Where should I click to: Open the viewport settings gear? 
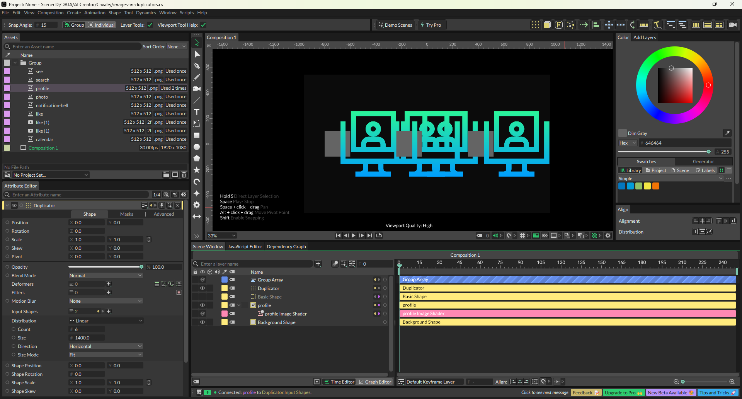[608, 235]
